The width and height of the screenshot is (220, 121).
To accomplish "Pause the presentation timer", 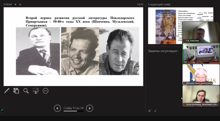I will (15, 4).
